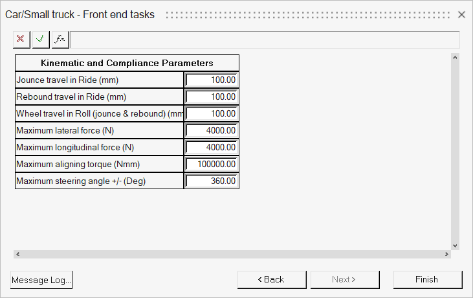Open the fx function editor icon
The height and width of the screenshot is (298, 473).
tap(60, 39)
